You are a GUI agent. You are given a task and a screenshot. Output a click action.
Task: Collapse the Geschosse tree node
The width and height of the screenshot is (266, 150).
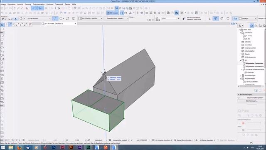click(241, 32)
